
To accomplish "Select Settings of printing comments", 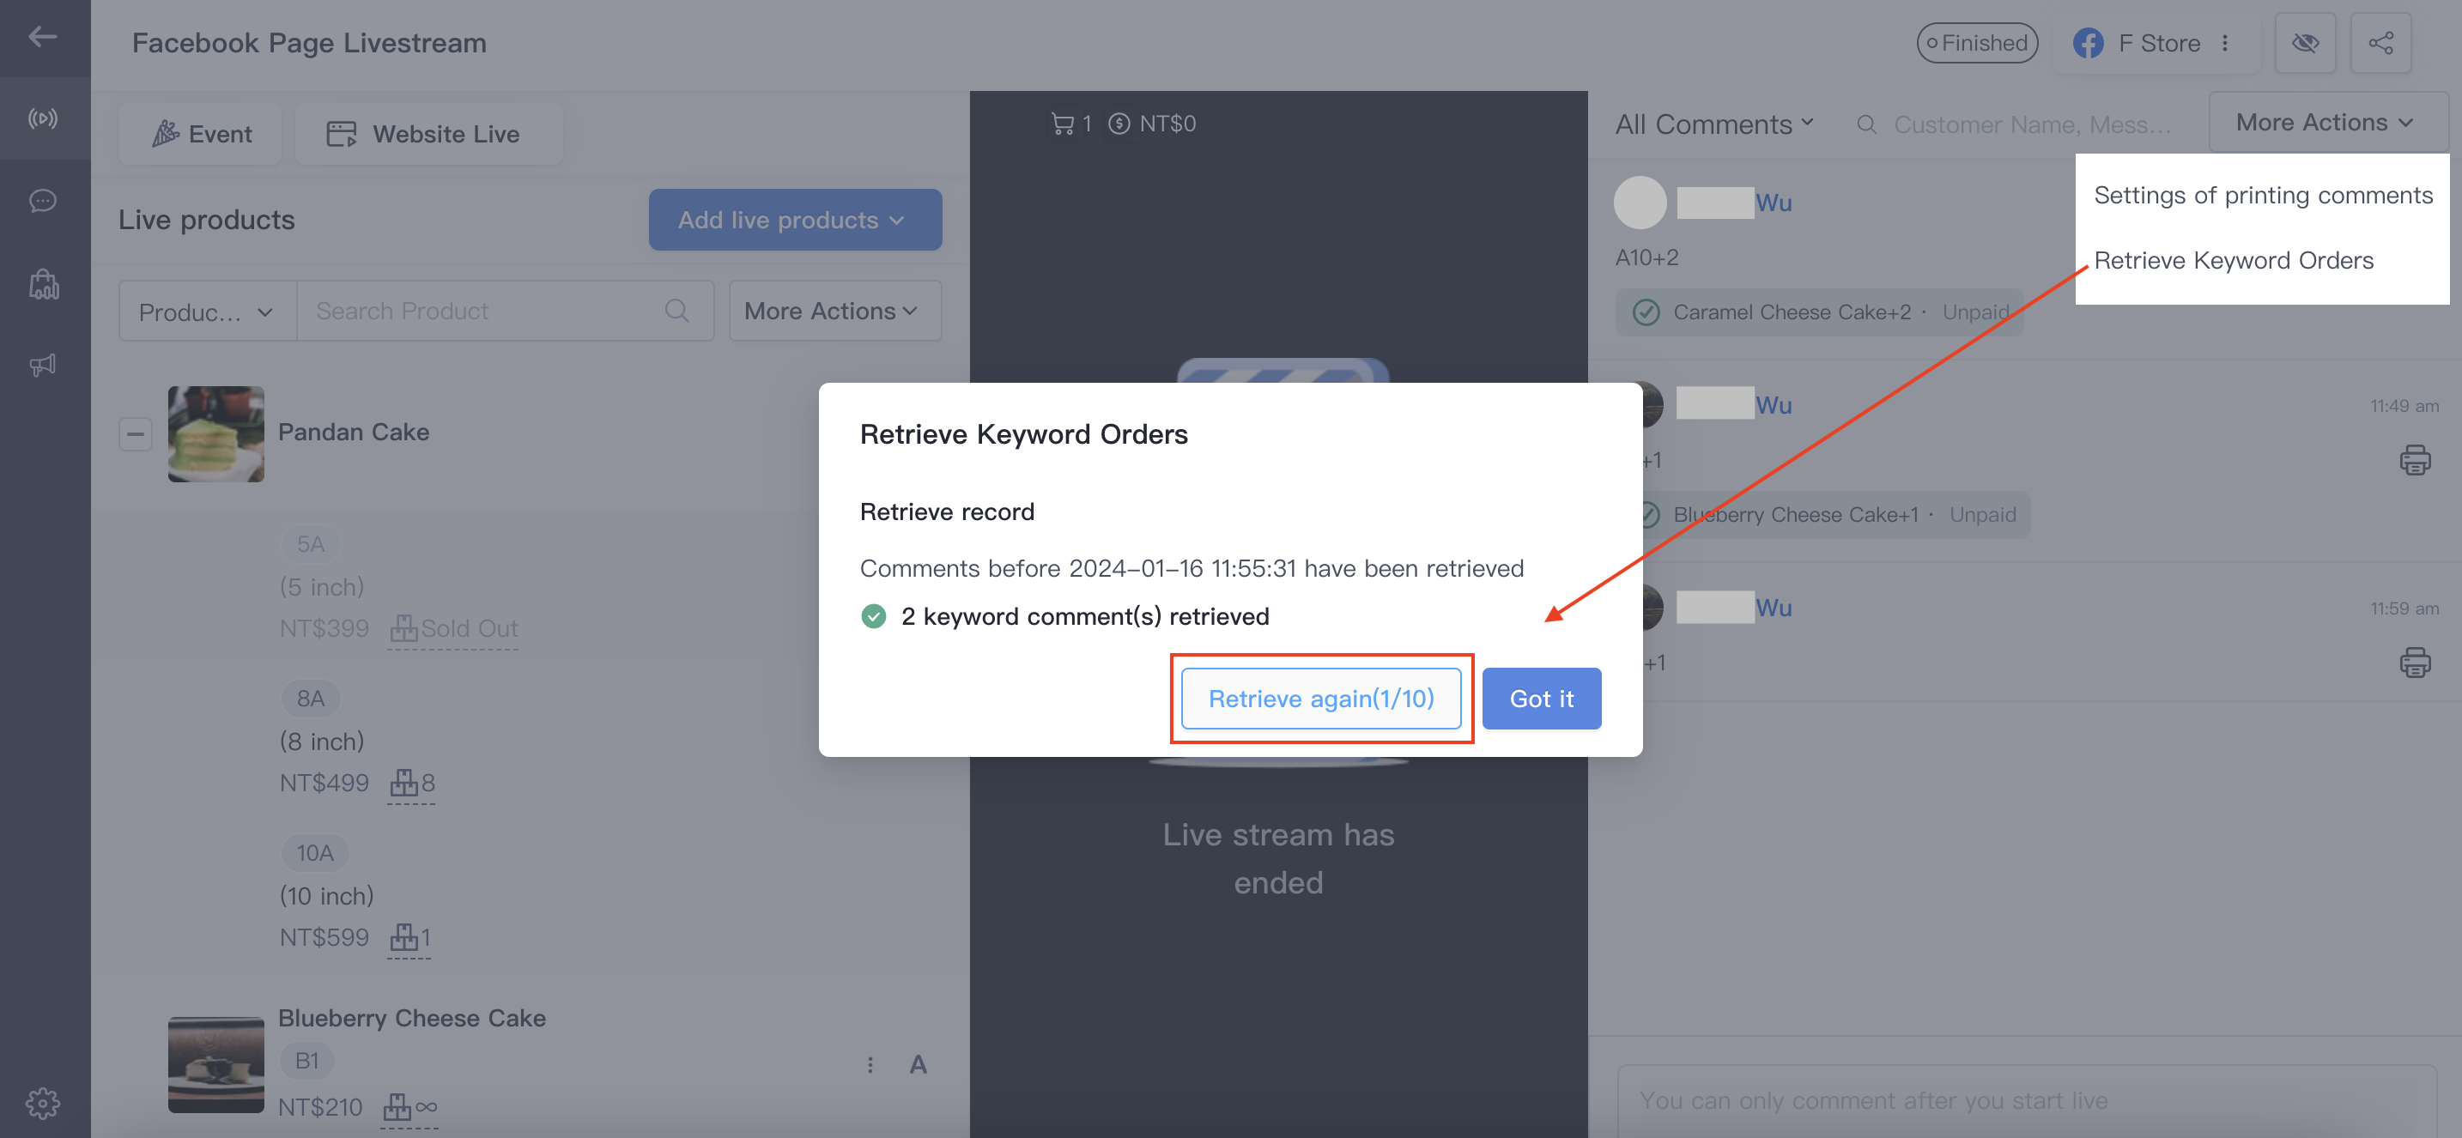I will point(2262,195).
